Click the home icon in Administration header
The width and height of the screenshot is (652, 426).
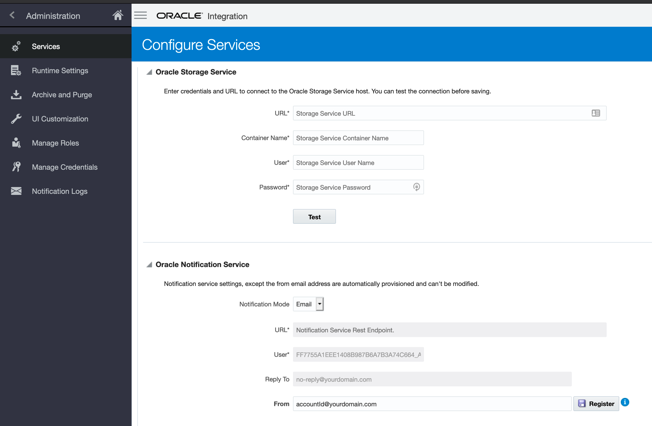(118, 16)
